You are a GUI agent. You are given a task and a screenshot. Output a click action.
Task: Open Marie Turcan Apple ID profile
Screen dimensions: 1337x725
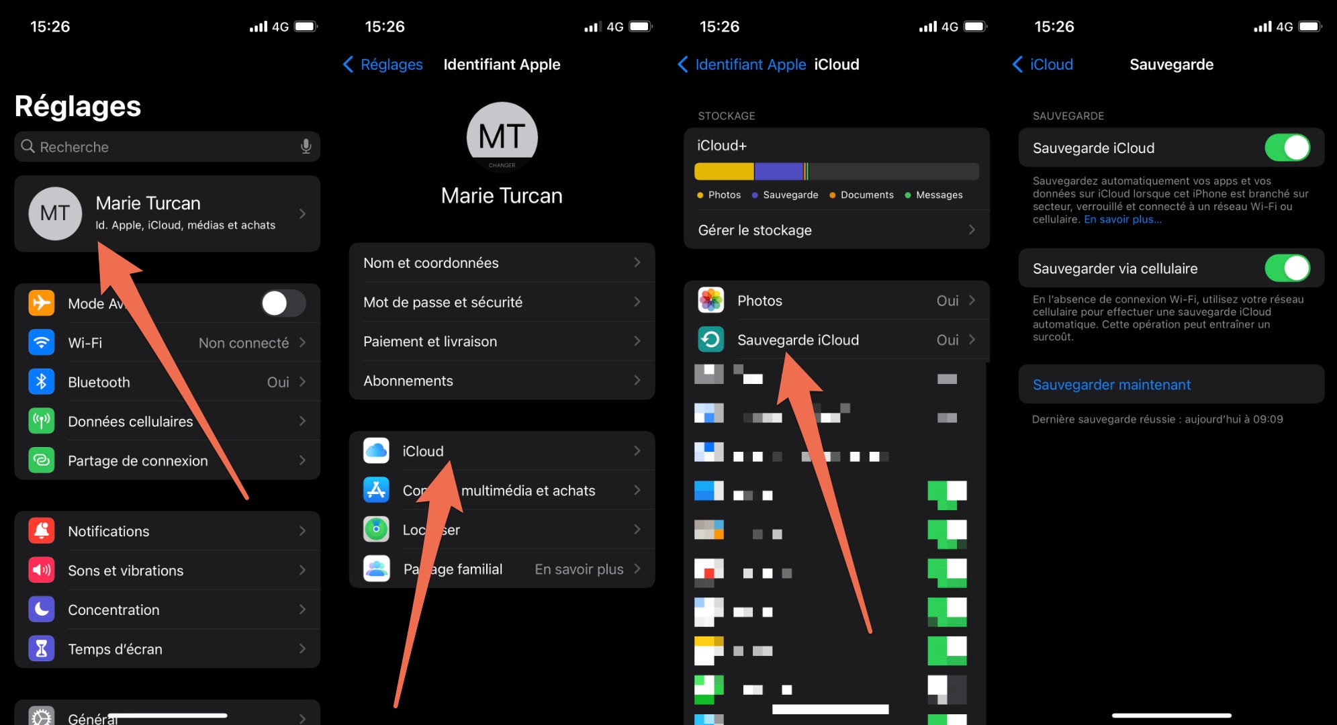[167, 213]
